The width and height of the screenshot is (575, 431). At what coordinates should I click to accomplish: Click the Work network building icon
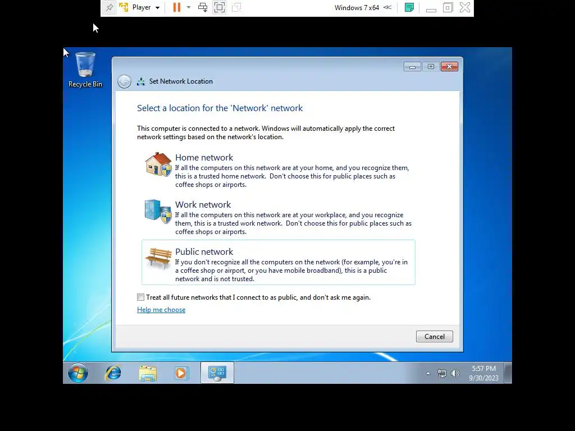[x=158, y=211]
